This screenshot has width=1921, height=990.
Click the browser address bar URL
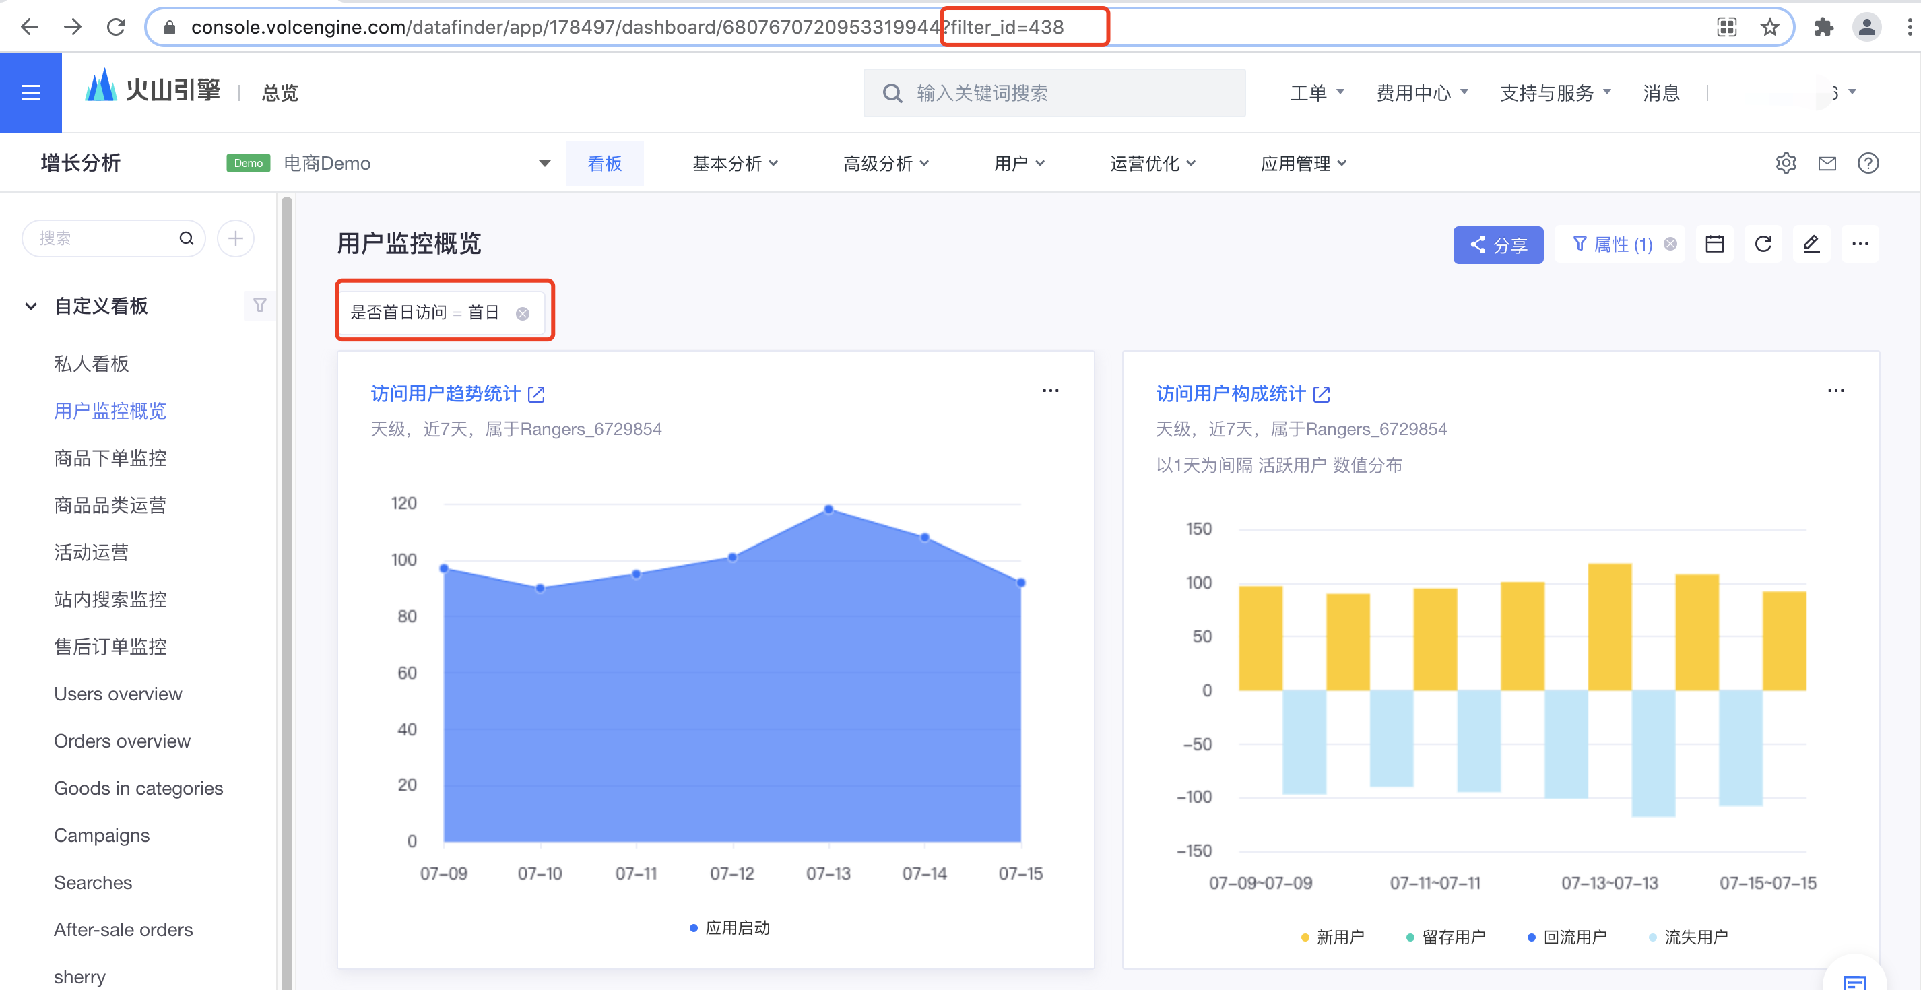[626, 28]
